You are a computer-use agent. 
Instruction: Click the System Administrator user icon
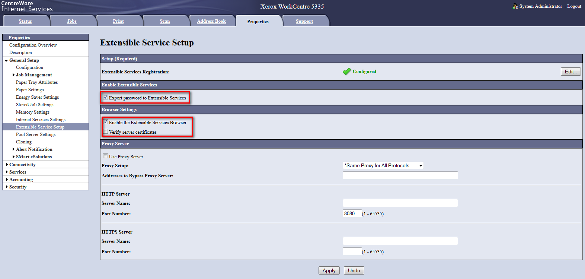(x=515, y=6)
